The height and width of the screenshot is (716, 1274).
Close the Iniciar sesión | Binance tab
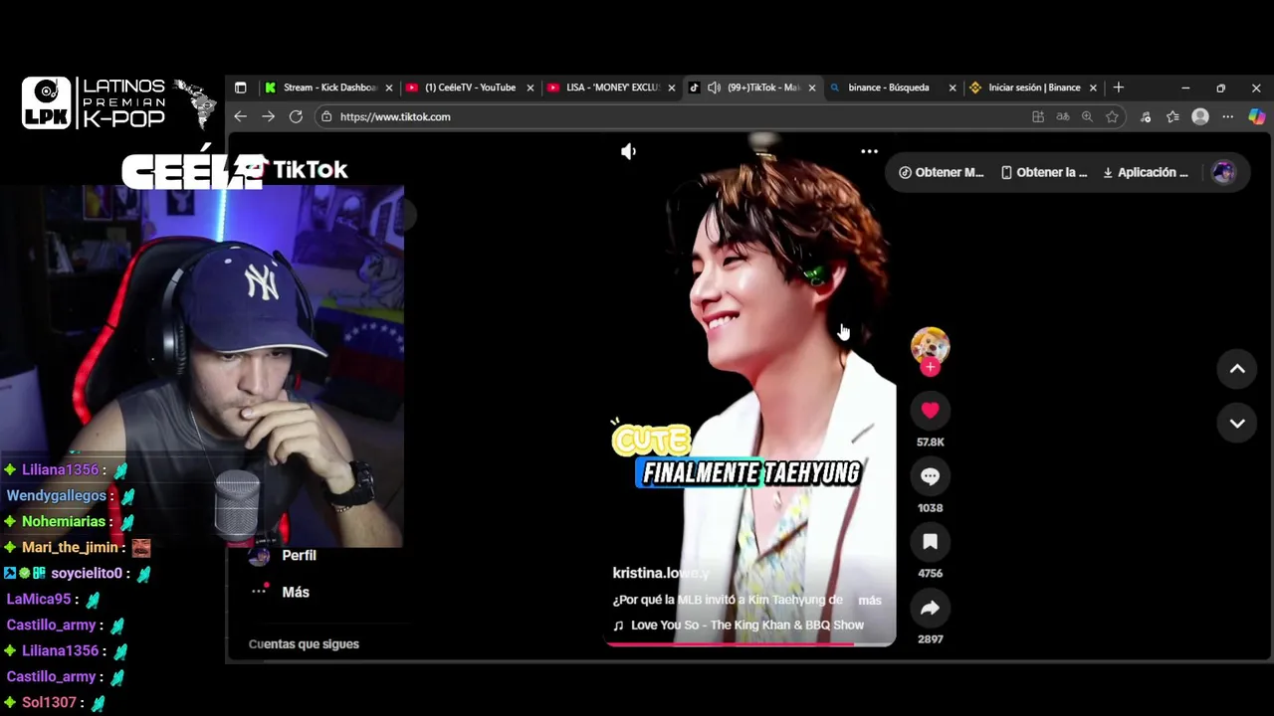pos(1093,88)
